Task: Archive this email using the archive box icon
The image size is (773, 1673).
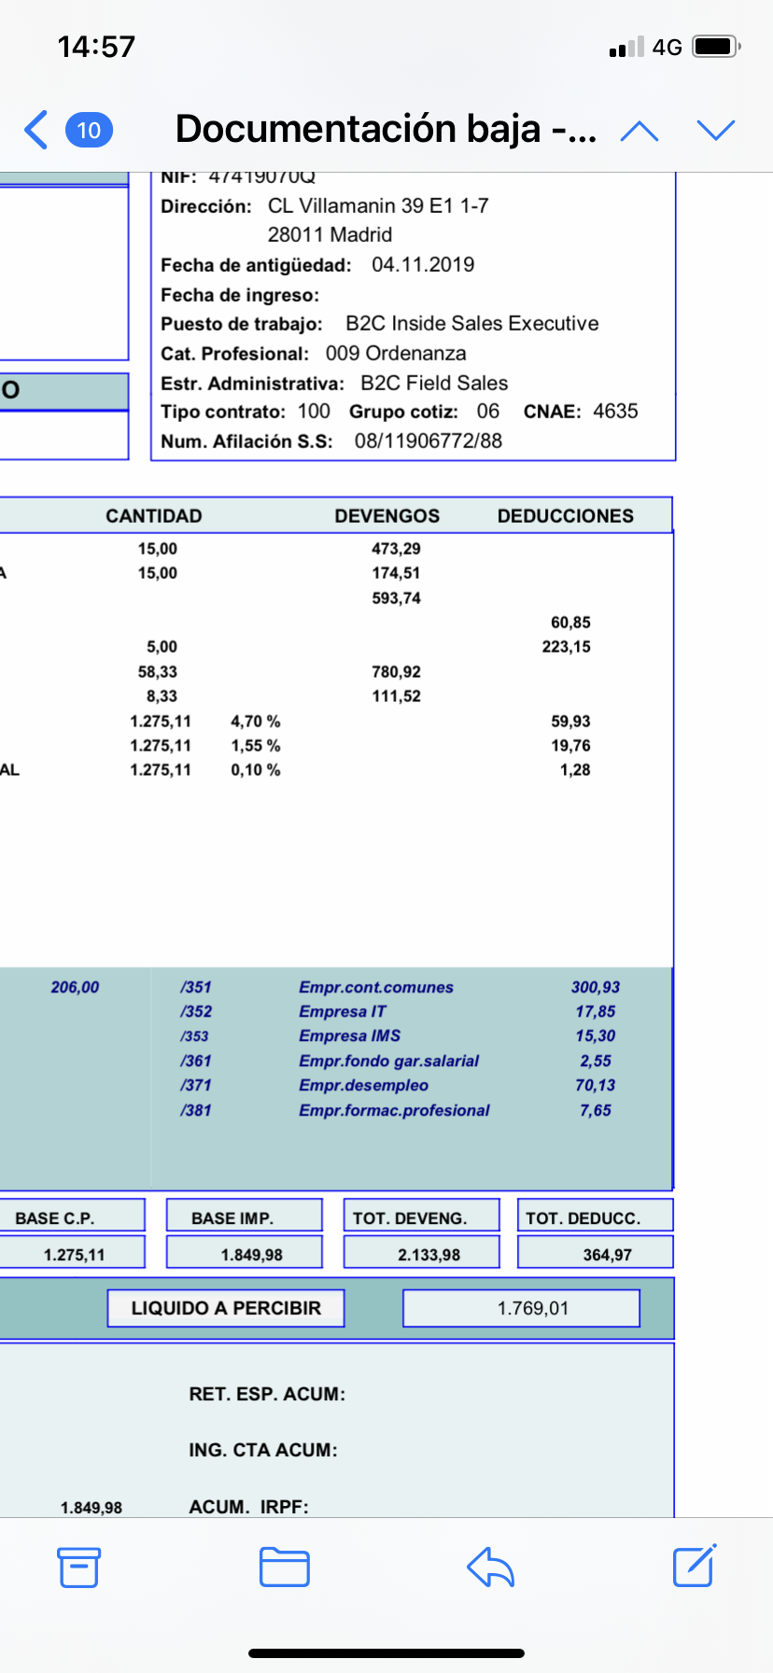Action: point(78,1567)
